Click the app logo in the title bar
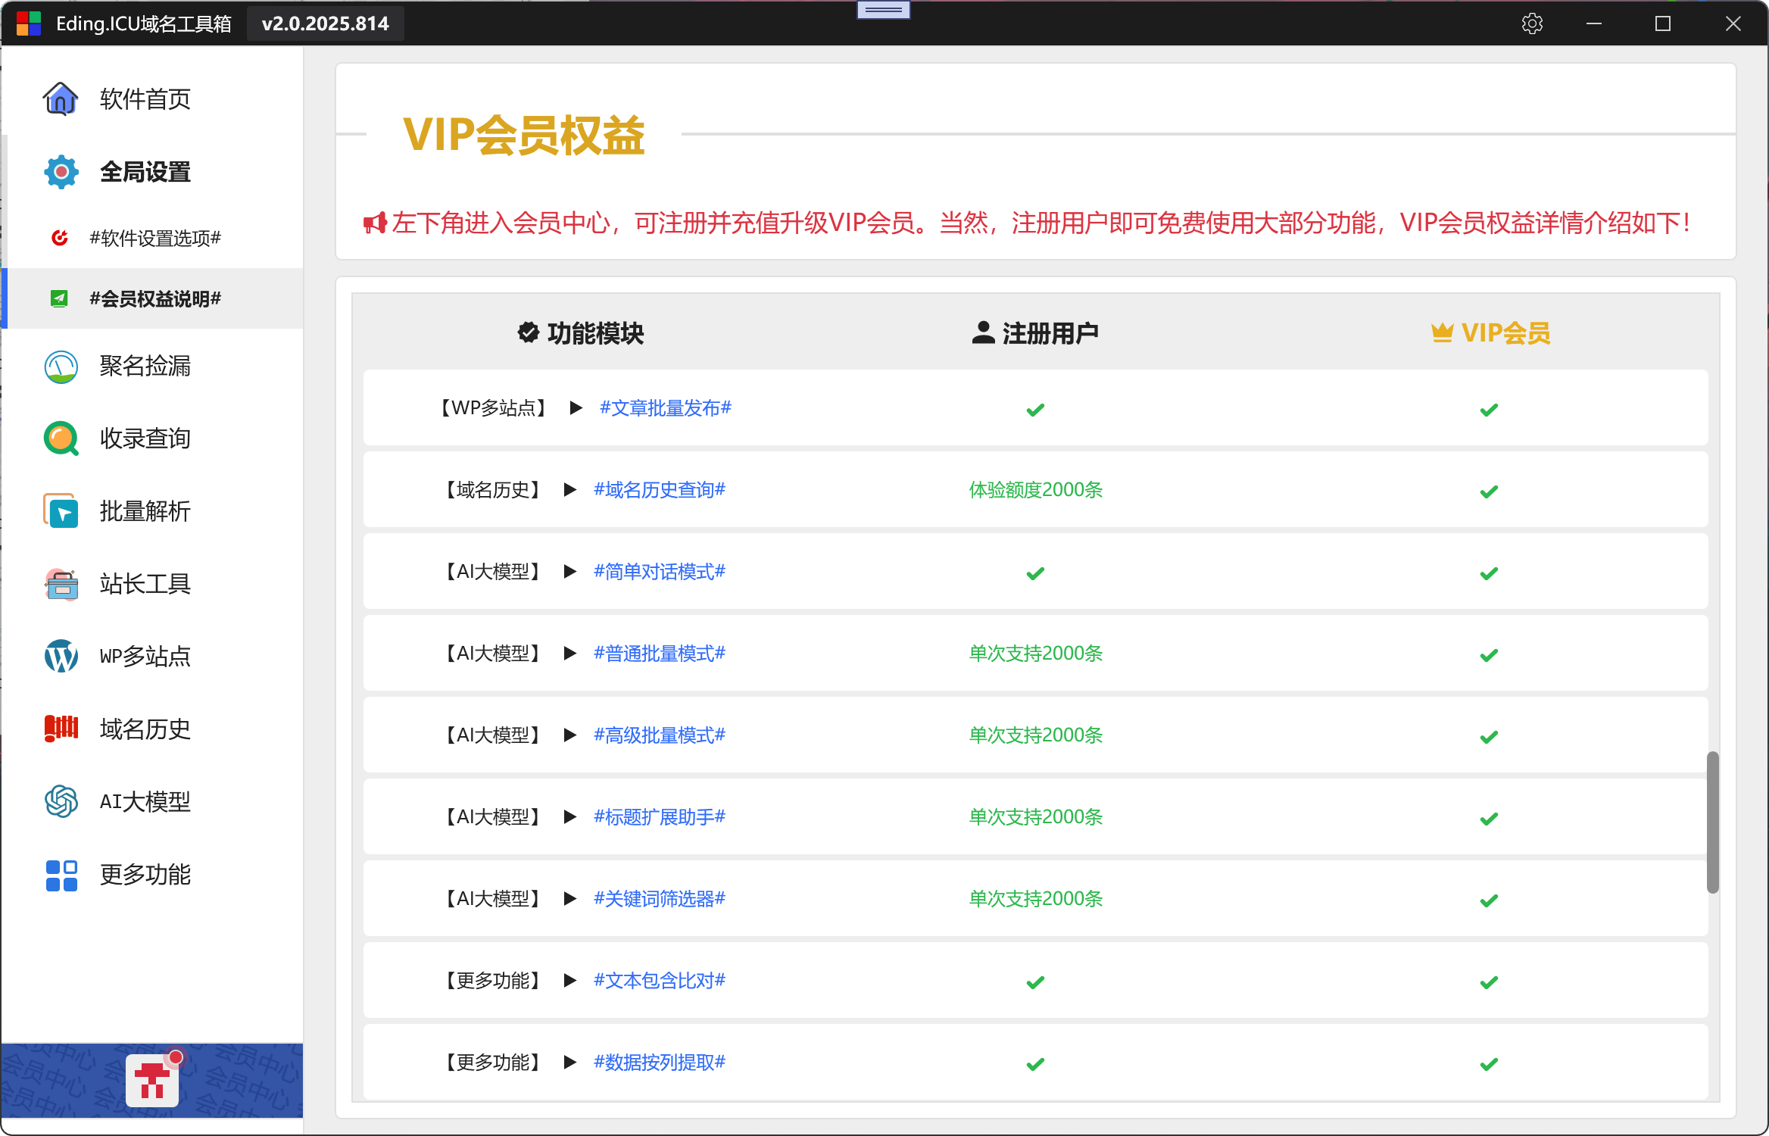The width and height of the screenshot is (1769, 1136). pos(29,23)
